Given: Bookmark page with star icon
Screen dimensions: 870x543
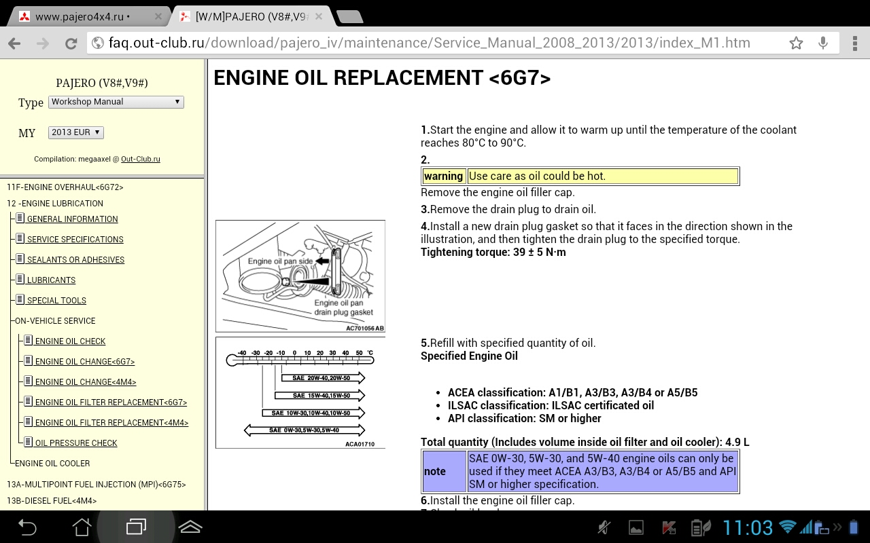Looking at the screenshot, I should pyautogui.click(x=796, y=43).
